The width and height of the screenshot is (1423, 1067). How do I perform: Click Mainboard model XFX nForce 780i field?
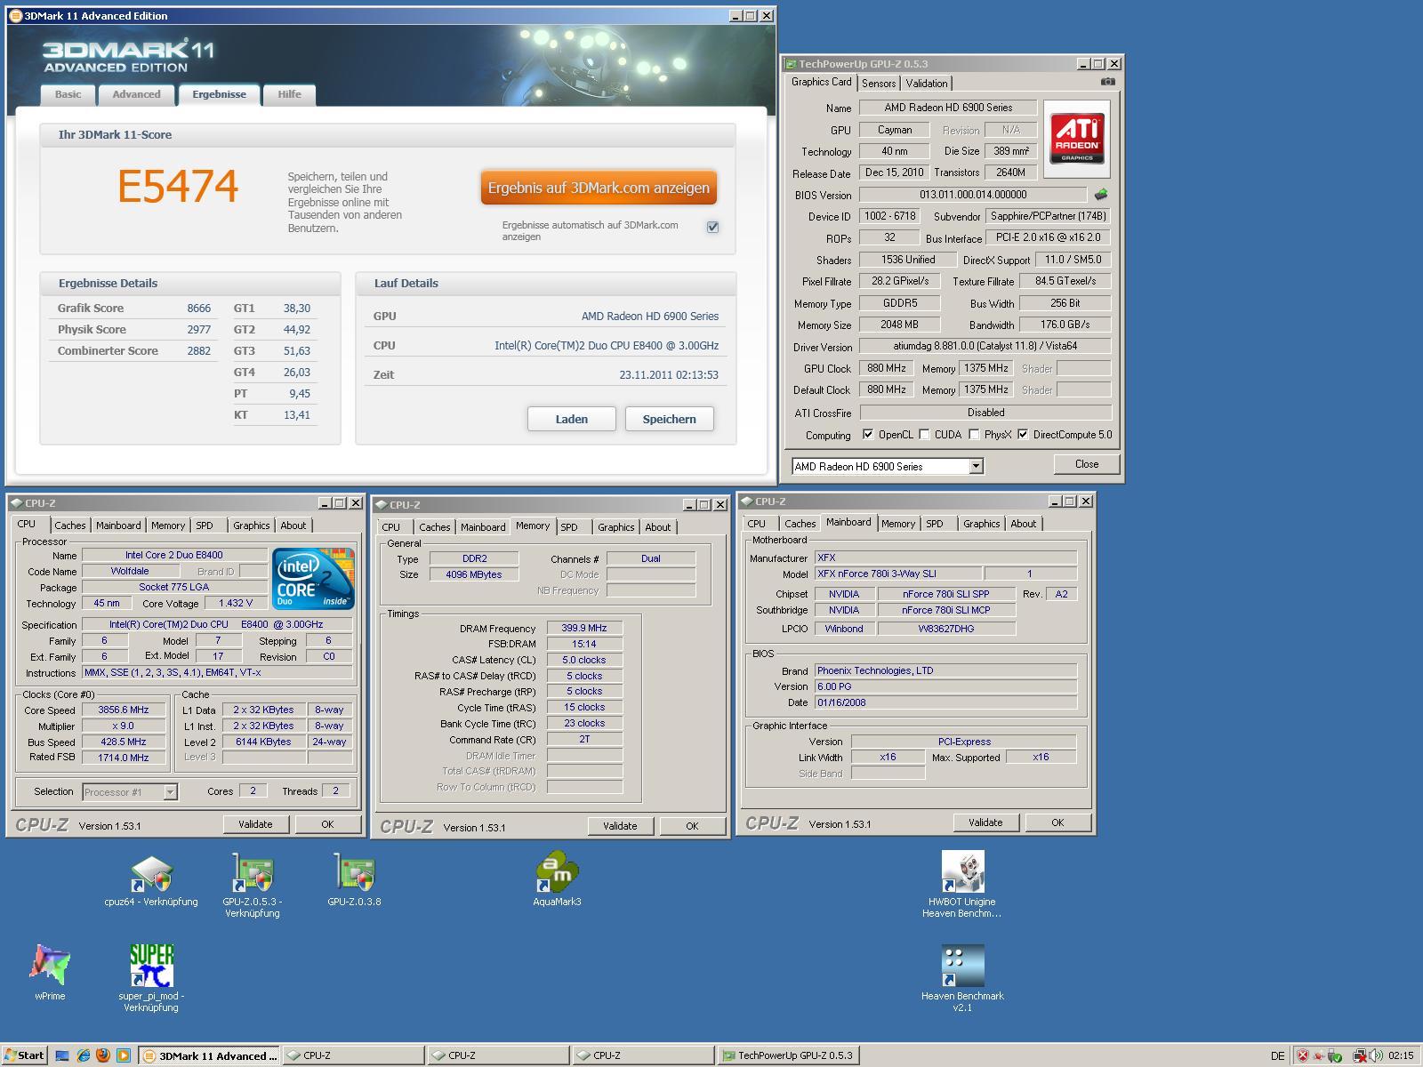[897, 574]
